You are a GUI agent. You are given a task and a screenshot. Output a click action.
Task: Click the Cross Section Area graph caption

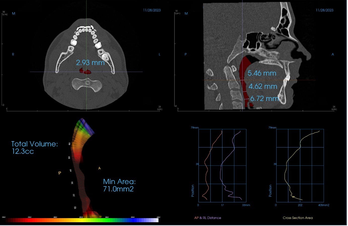click(x=298, y=218)
